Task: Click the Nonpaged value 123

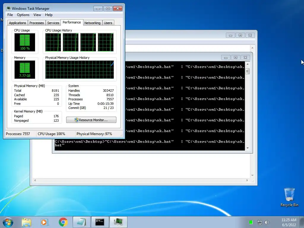Action: coord(56,121)
